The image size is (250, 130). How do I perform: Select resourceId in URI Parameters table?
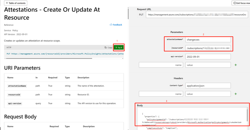[x=14, y=95]
